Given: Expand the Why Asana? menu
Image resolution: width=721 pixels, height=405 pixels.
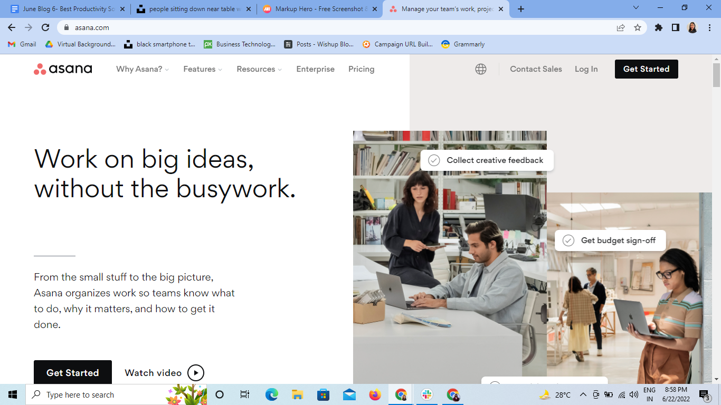Looking at the screenshot, I should tap(143, 69).
